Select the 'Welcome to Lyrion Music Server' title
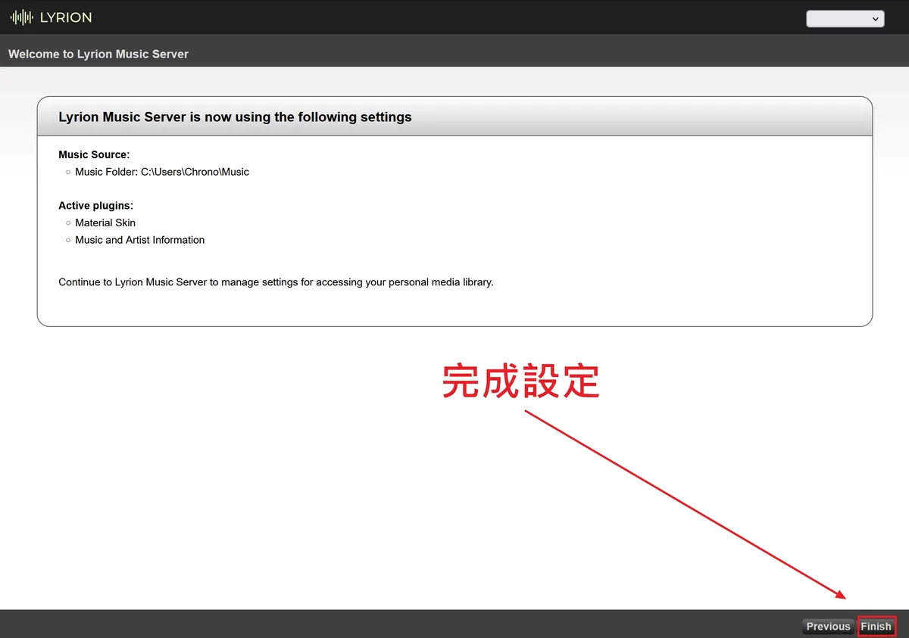Screen dimensions: 909x638 tap(98, 54)
